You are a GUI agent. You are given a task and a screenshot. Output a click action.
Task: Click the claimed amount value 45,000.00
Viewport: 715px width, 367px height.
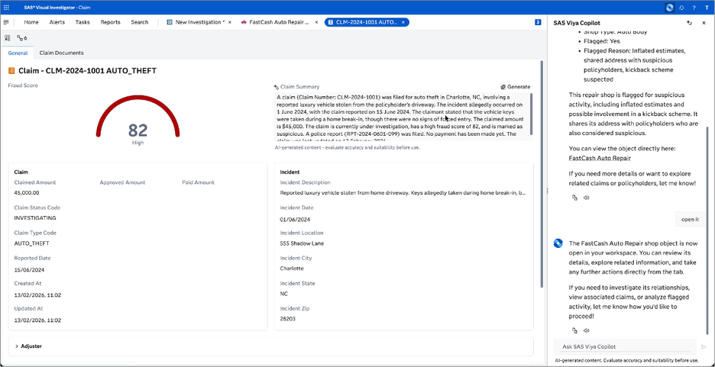(x=27, y=192)
